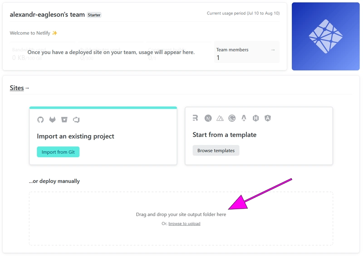Click the Remix R template icon
The image size is (363, 256).
tap(196, 118)
